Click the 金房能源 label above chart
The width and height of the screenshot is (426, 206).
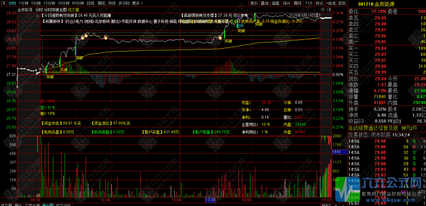pos(25,10)
